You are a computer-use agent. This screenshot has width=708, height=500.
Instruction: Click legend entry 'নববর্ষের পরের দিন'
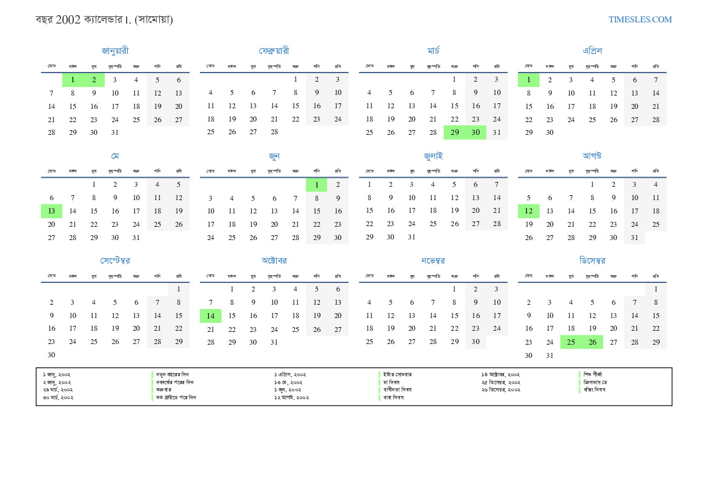pos(175,382)
